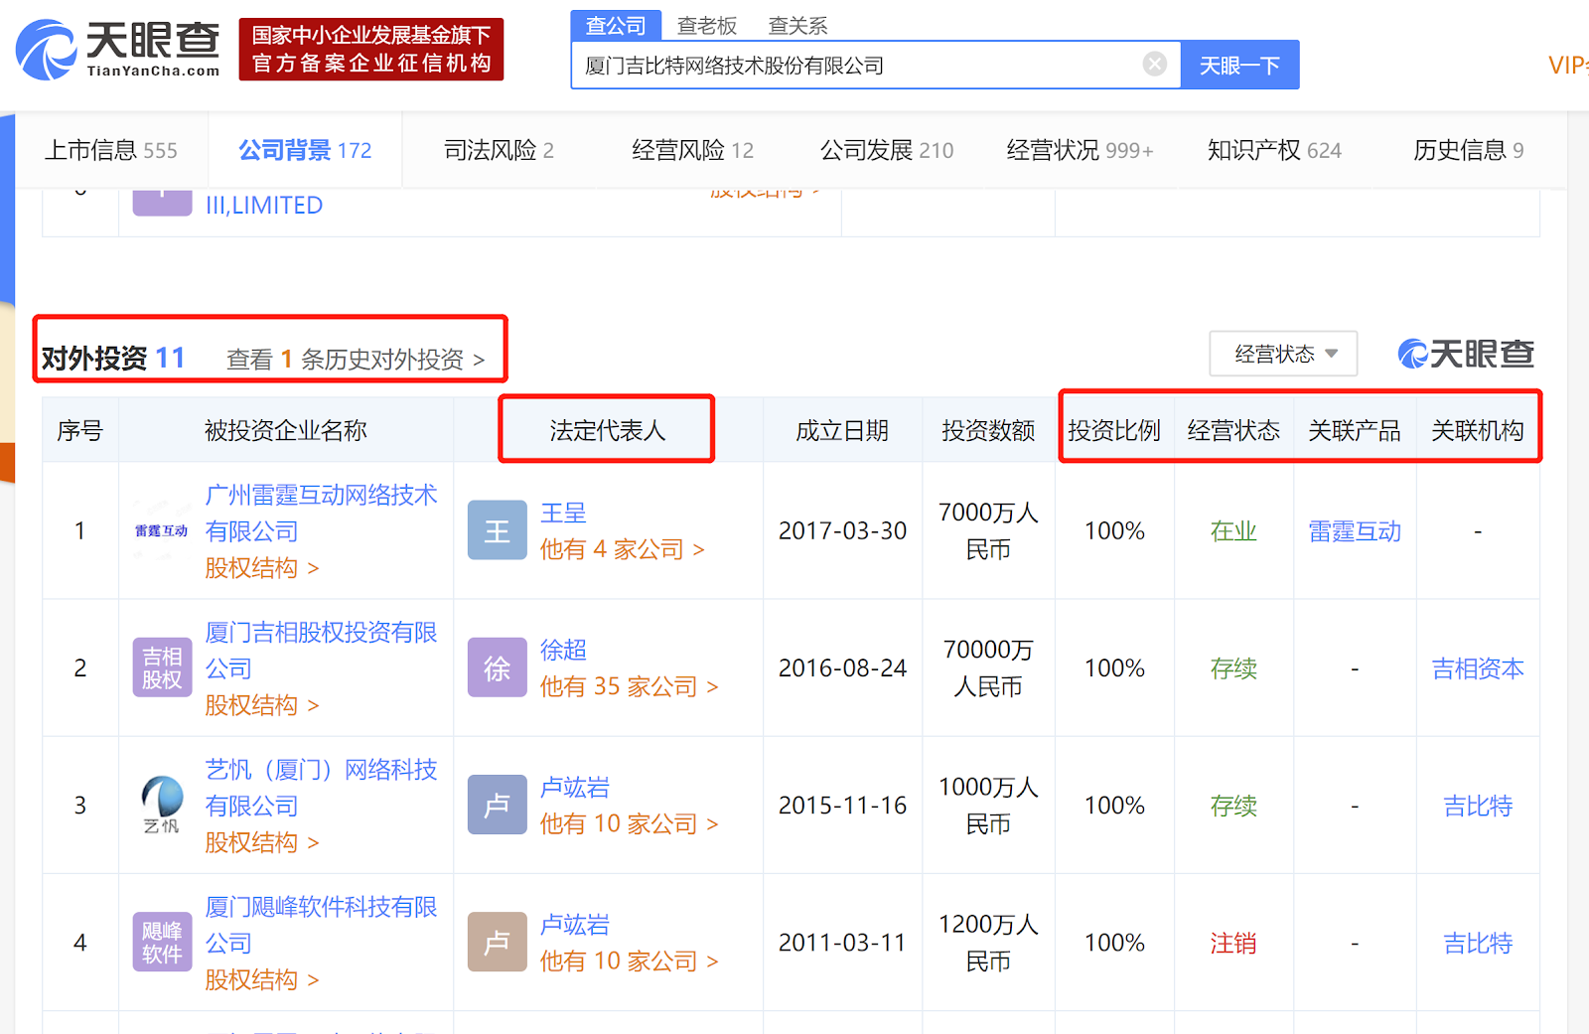Click the 艺忛 company logo
The image size is (1589, 1034).
point(162,805)
